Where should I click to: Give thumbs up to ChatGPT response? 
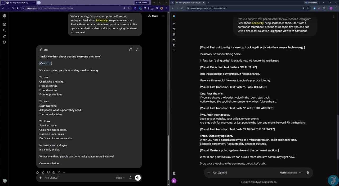pyautogui.click(x=43, y=172)
